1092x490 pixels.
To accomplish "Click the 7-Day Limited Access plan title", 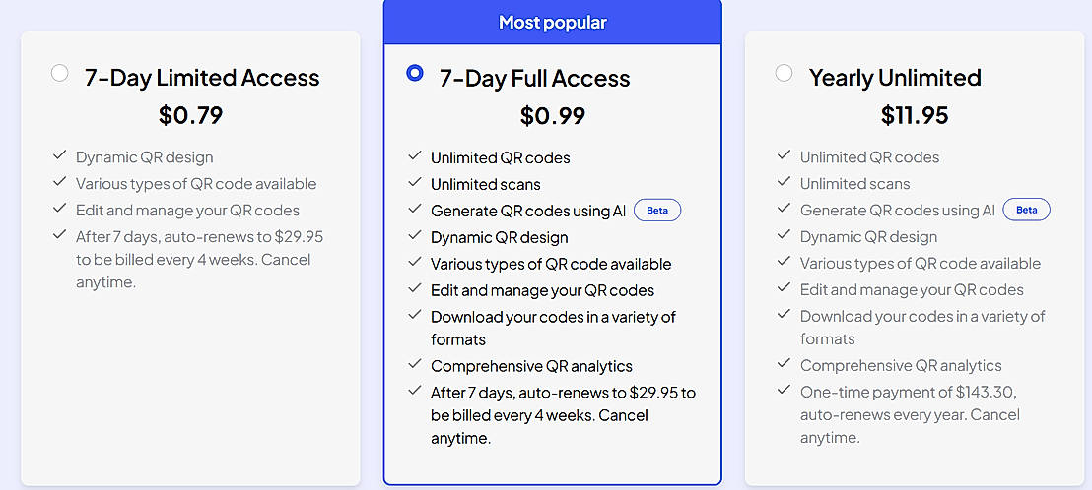I will [202, 78].
